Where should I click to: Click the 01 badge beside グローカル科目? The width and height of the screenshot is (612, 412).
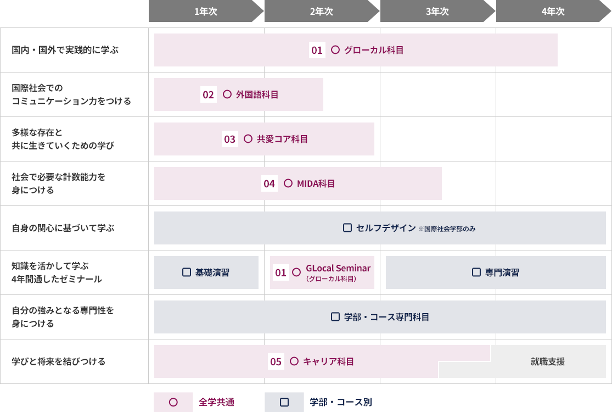[317, 51]
